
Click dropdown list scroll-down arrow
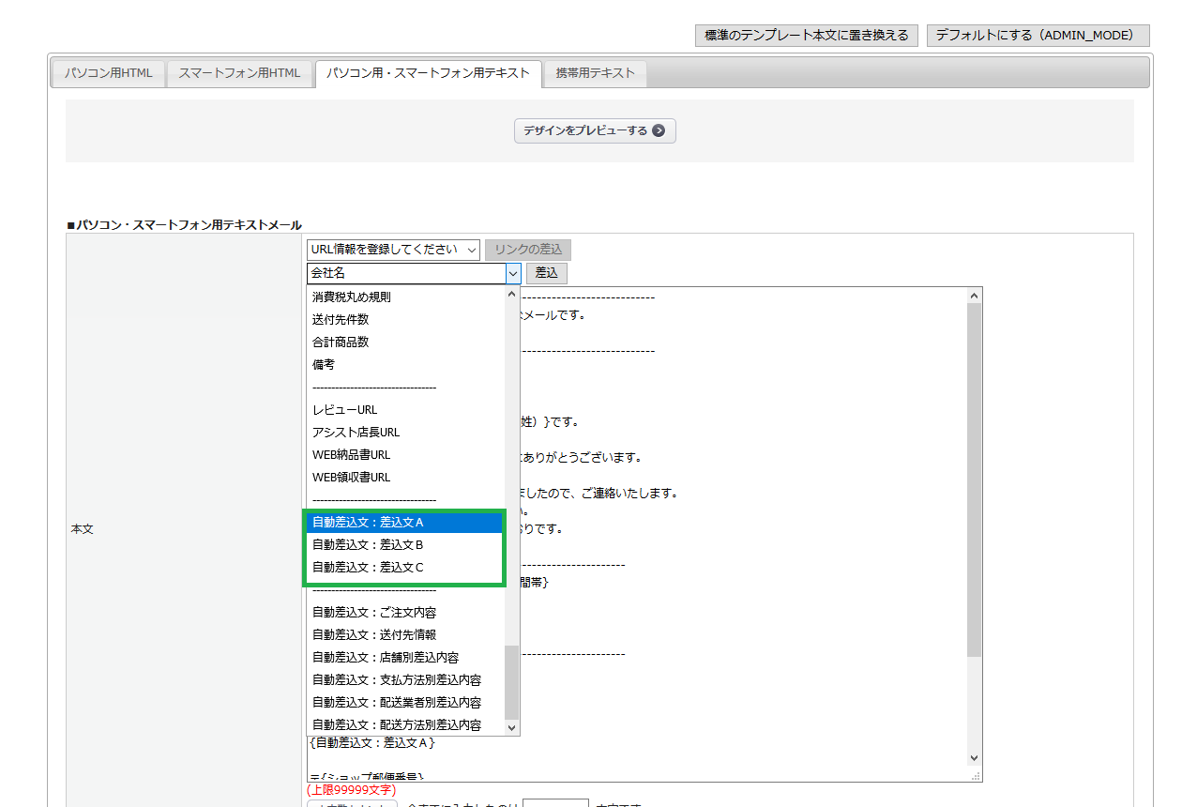point(512,727)
